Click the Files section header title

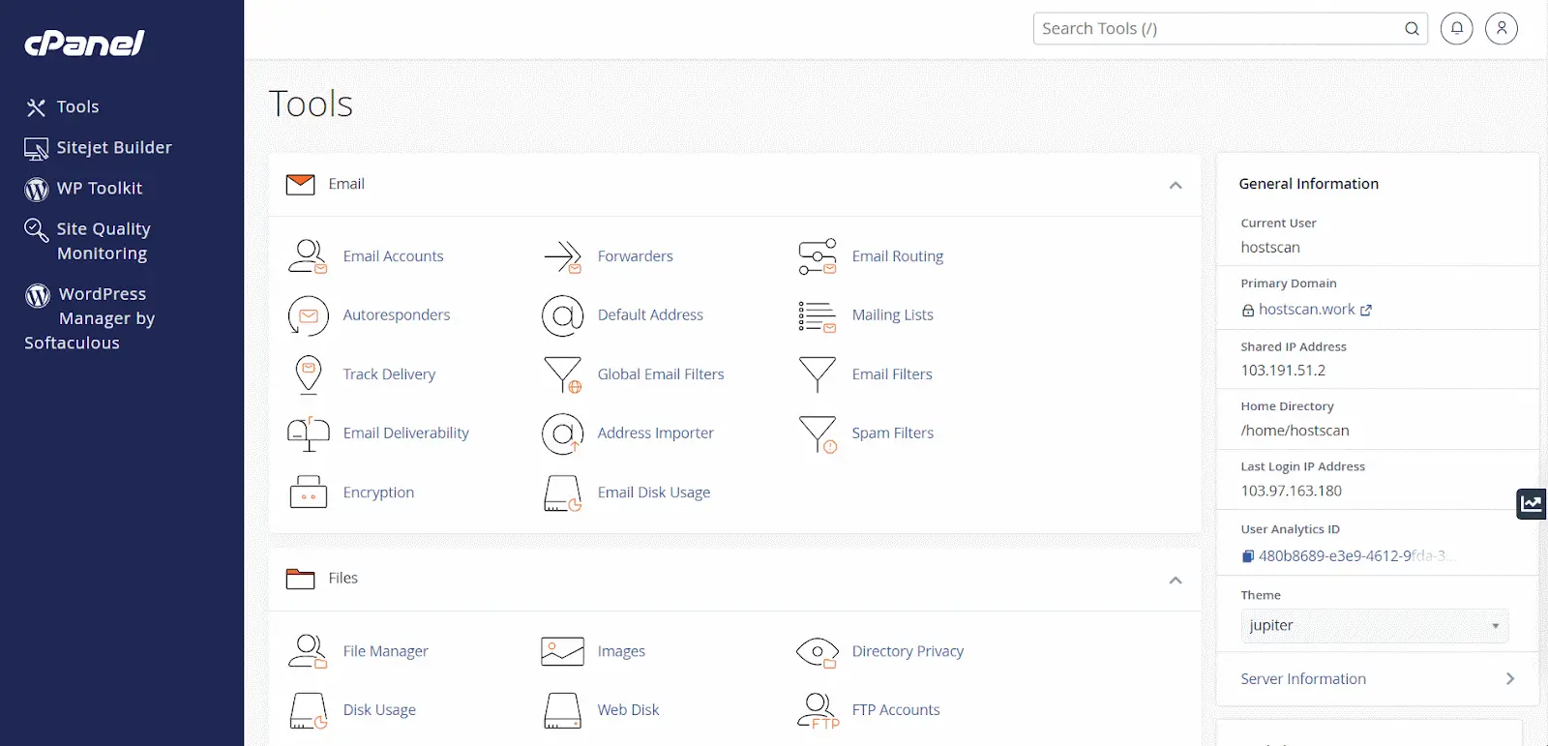tap(342, 578)
